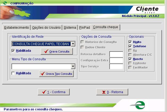Click the green 'e' logo at bottom right
167x112 pixels.
(139, 104)
